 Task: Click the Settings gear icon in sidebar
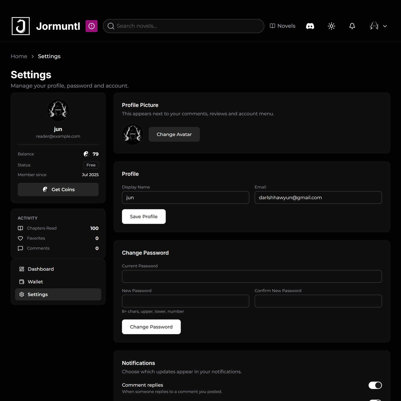[x=22, y=294]
